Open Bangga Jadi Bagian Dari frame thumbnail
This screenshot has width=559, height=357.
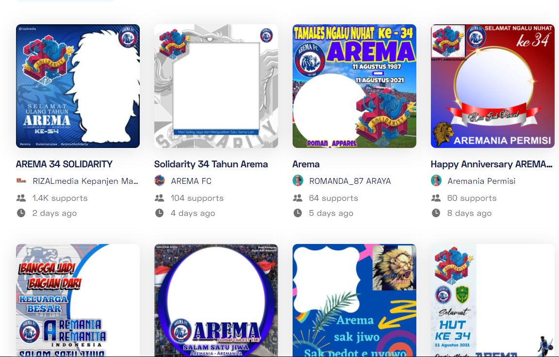(x=78, y=300)
